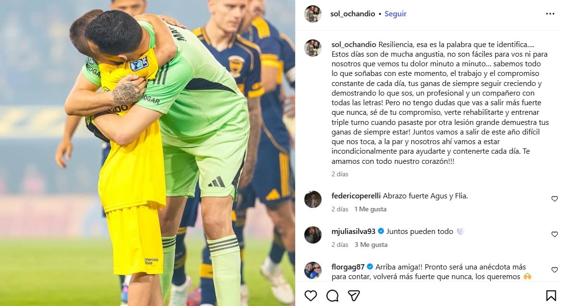Screen dimensions: 562x306
Task: Open florgag87's profile avatar
Action: coord(313,270)
